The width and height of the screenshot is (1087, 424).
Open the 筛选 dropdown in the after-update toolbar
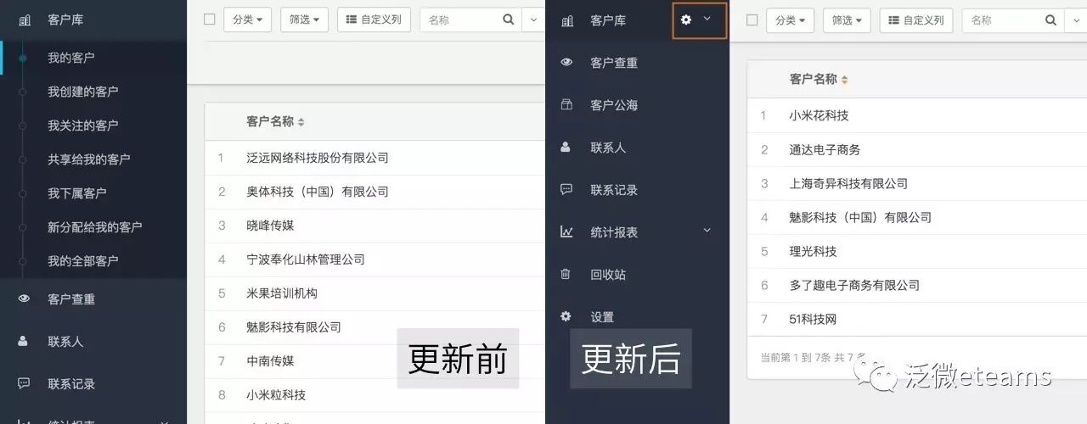(x=847, y=20)
